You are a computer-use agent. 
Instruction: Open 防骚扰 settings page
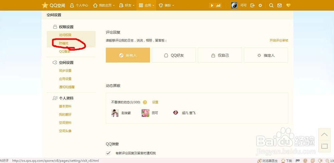pos(64,43)
